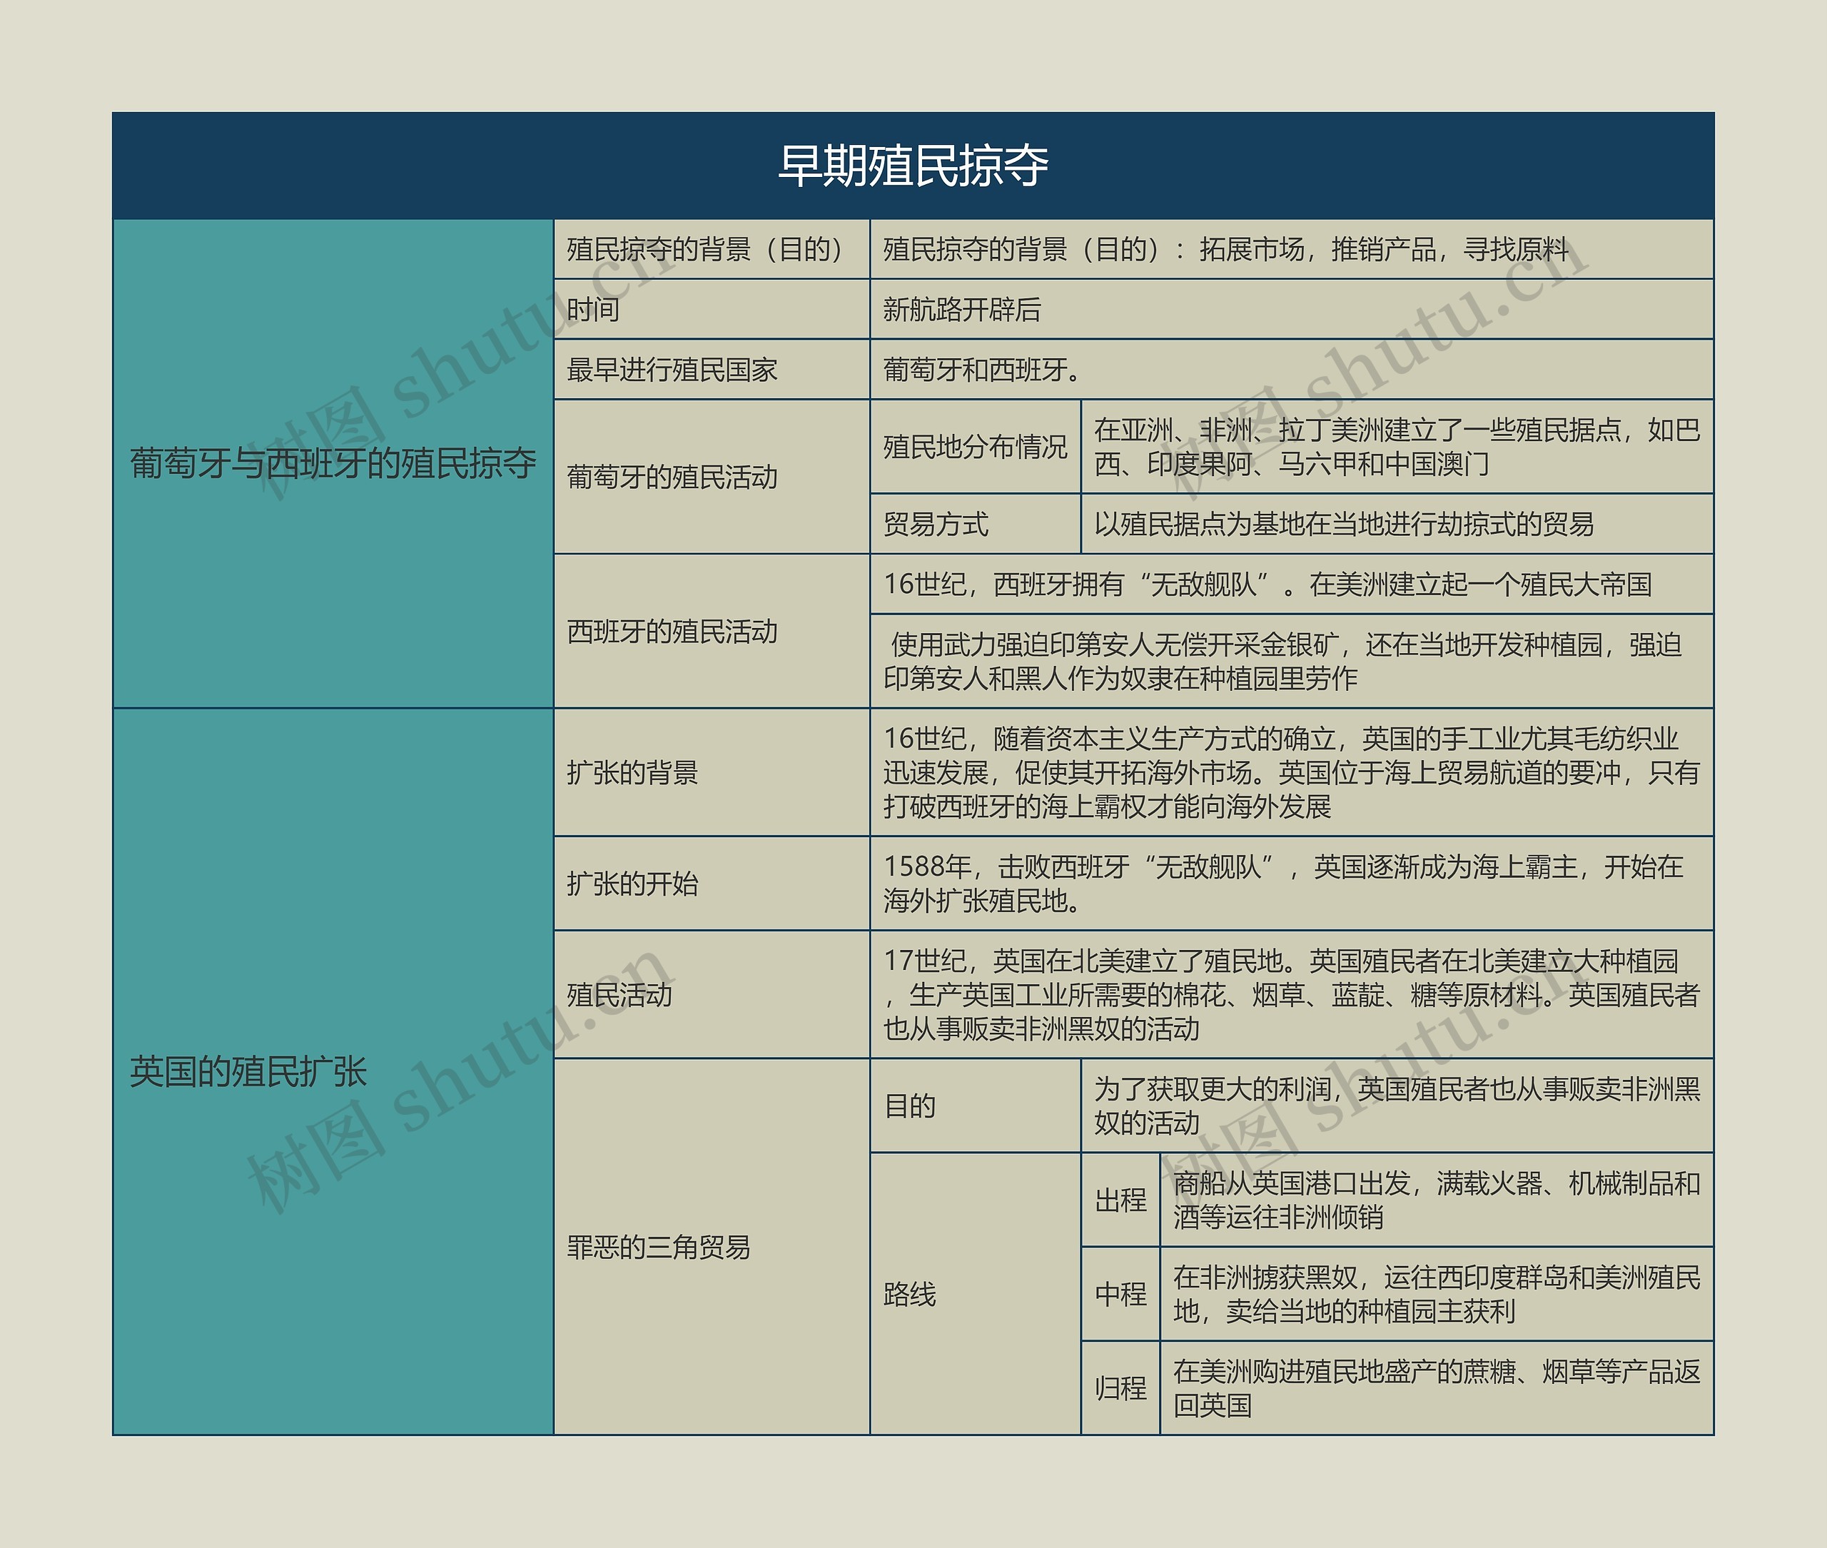The height and width of the screenshot is (1548, 1827).
Task: Click the text 16世纪，随着资本主义生产方式的确立
Action: point(1109,739)
